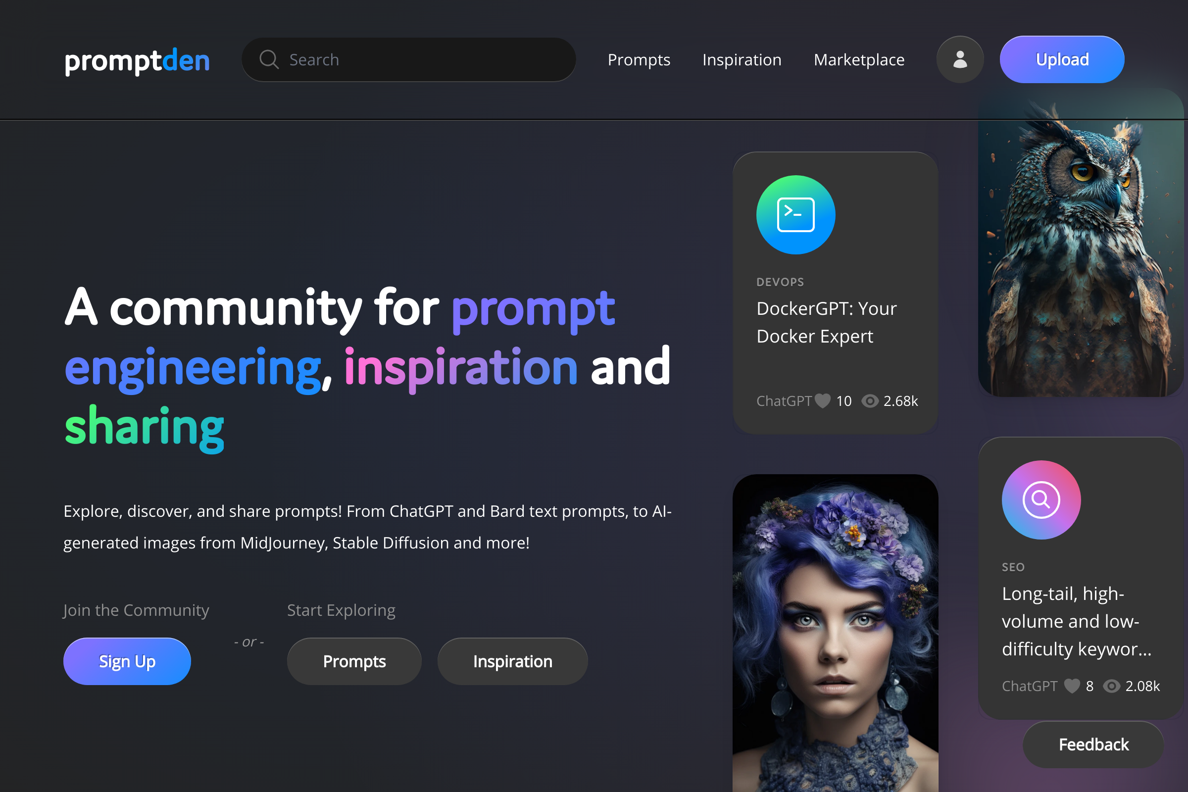
Task: Like the DockerGPT prompt heart icon
Action: pos(823,401)
